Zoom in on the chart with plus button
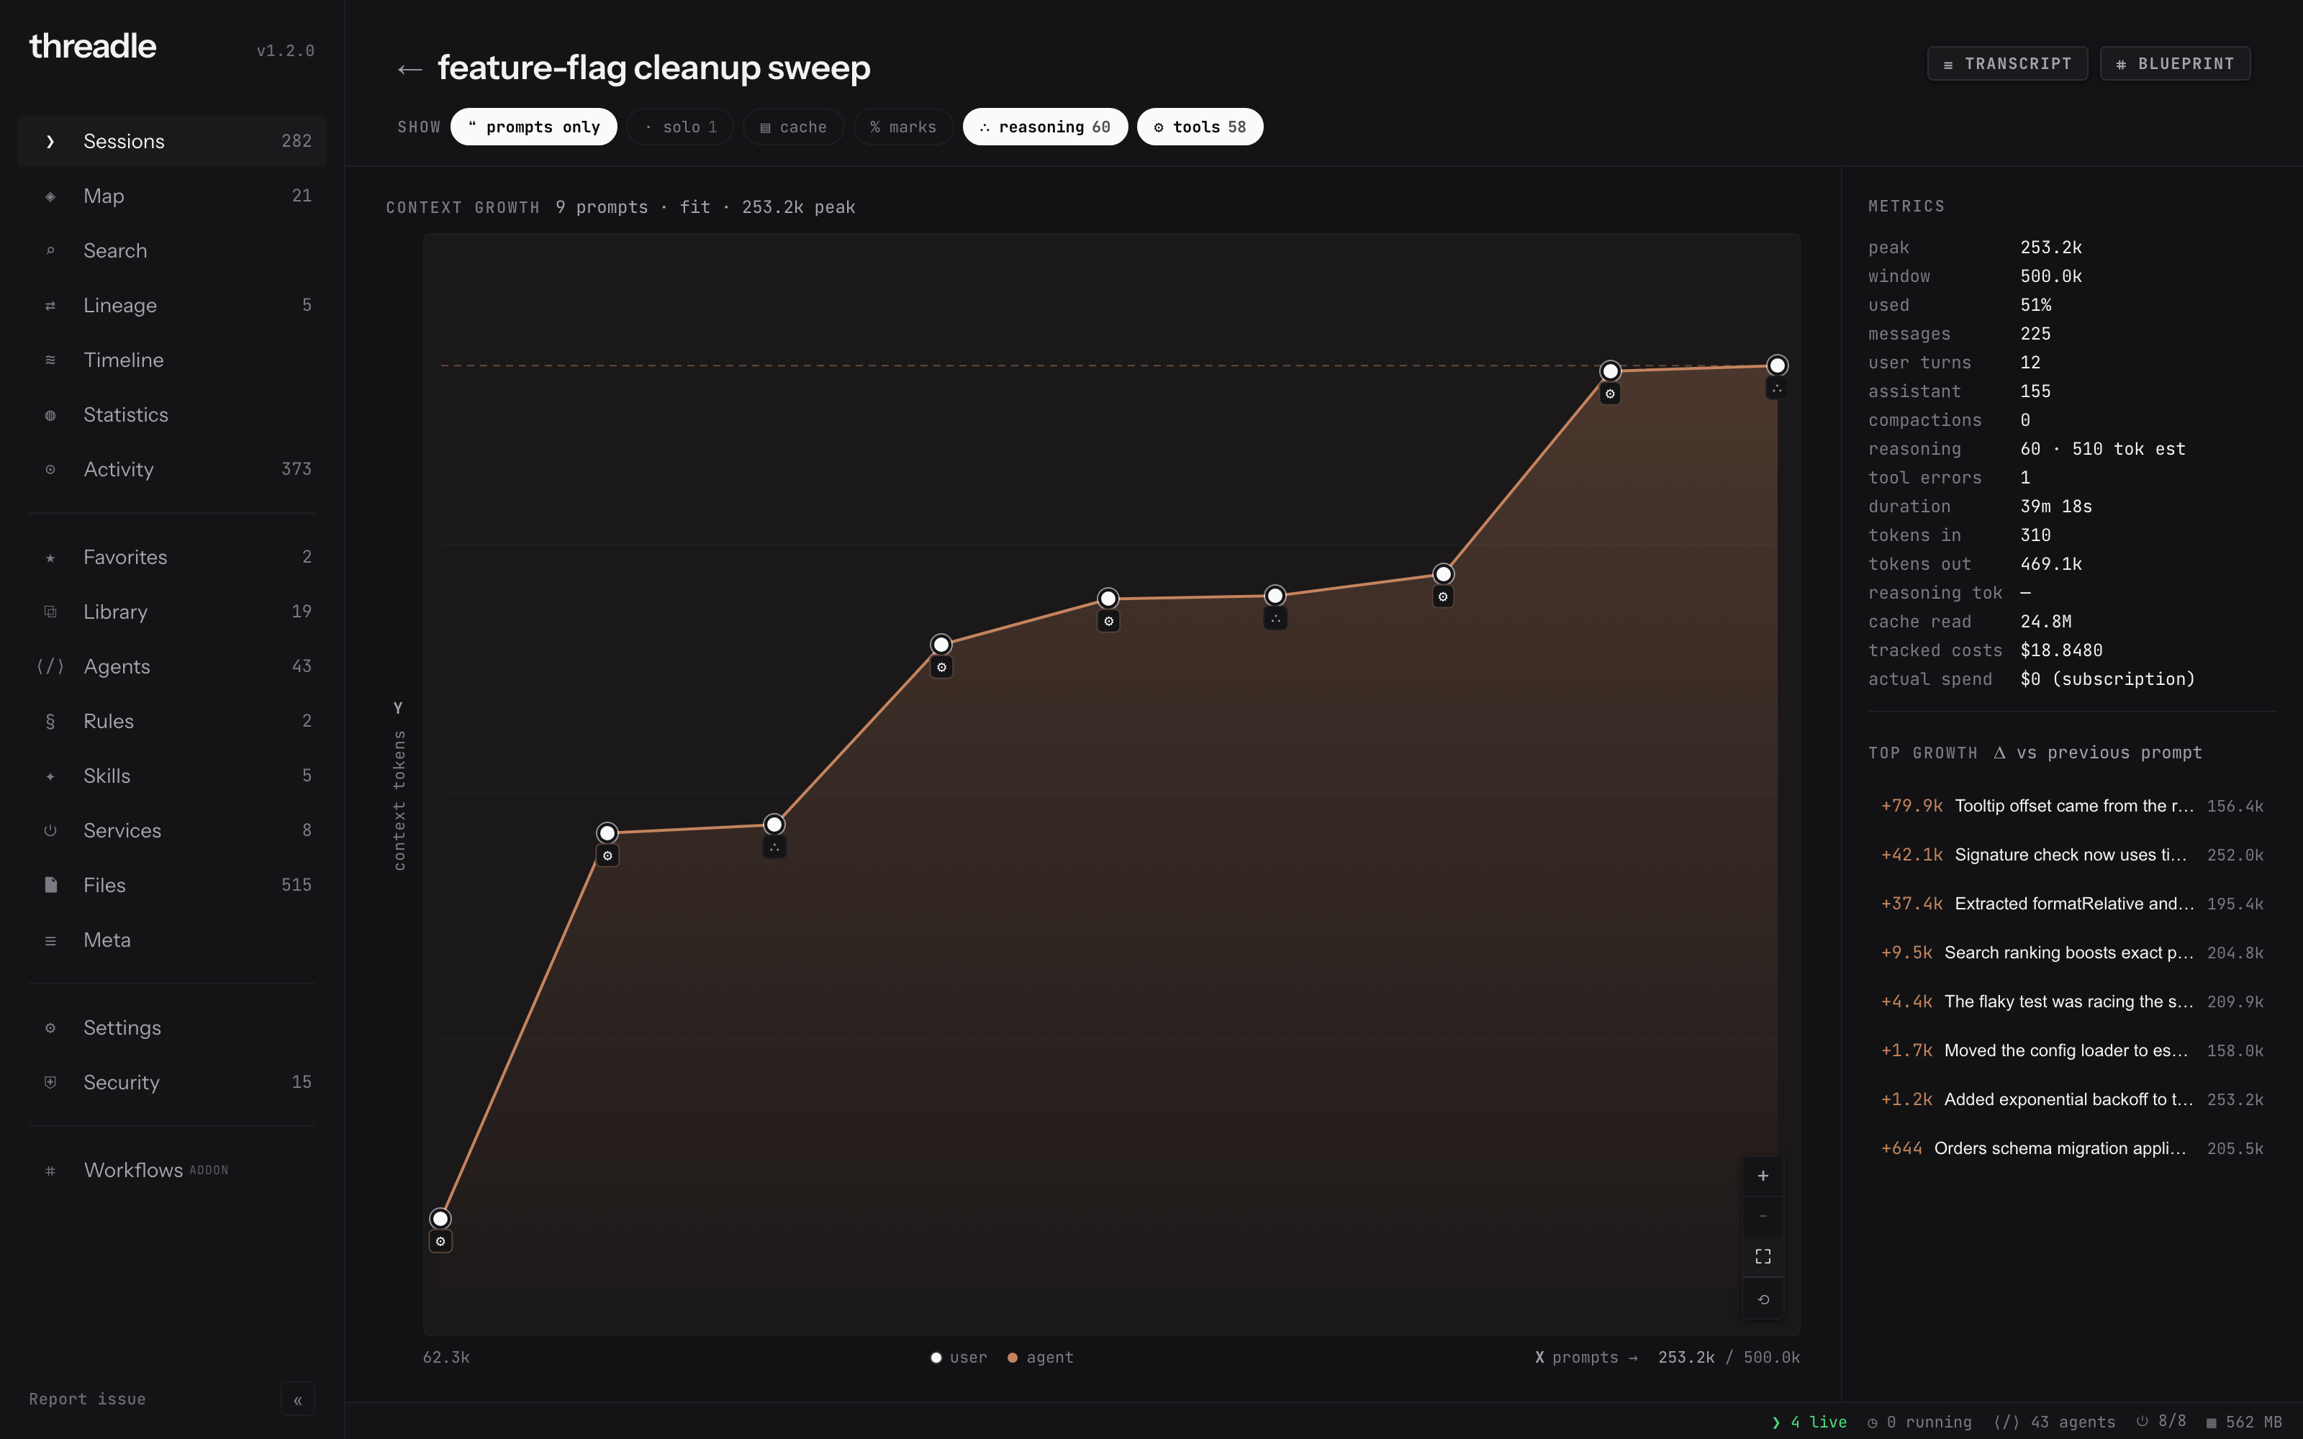2303x1439 pixels. click(1763, 1176)
